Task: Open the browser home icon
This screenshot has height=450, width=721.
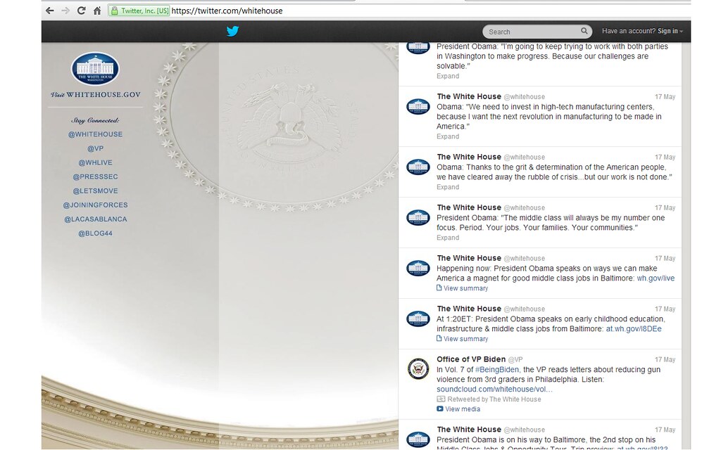Action: coord(97,11)
